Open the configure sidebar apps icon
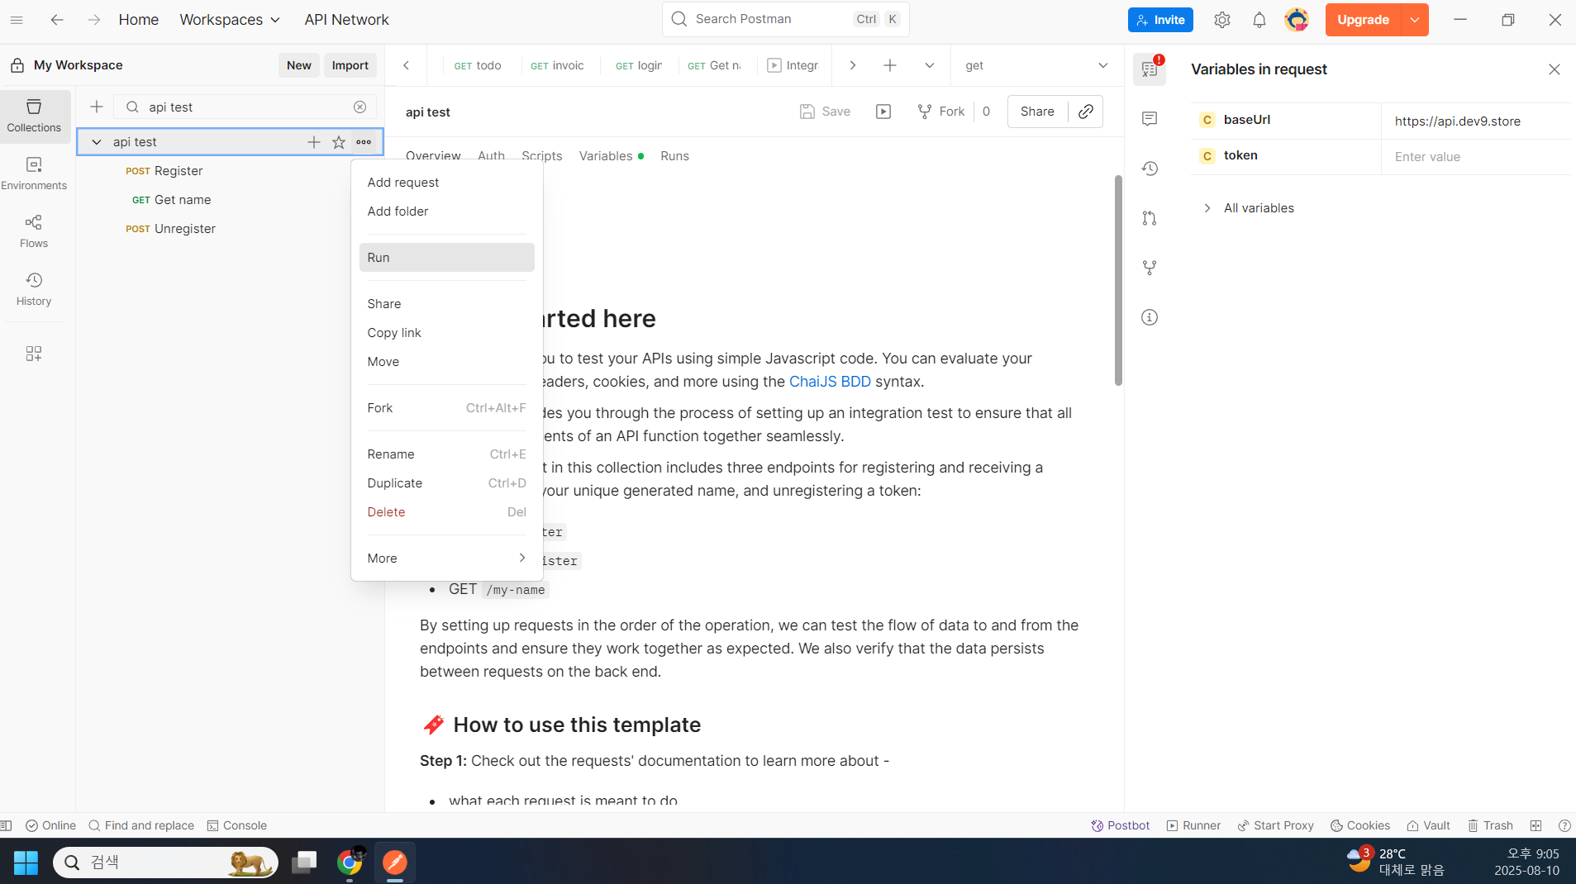 [x=34, y=354]
